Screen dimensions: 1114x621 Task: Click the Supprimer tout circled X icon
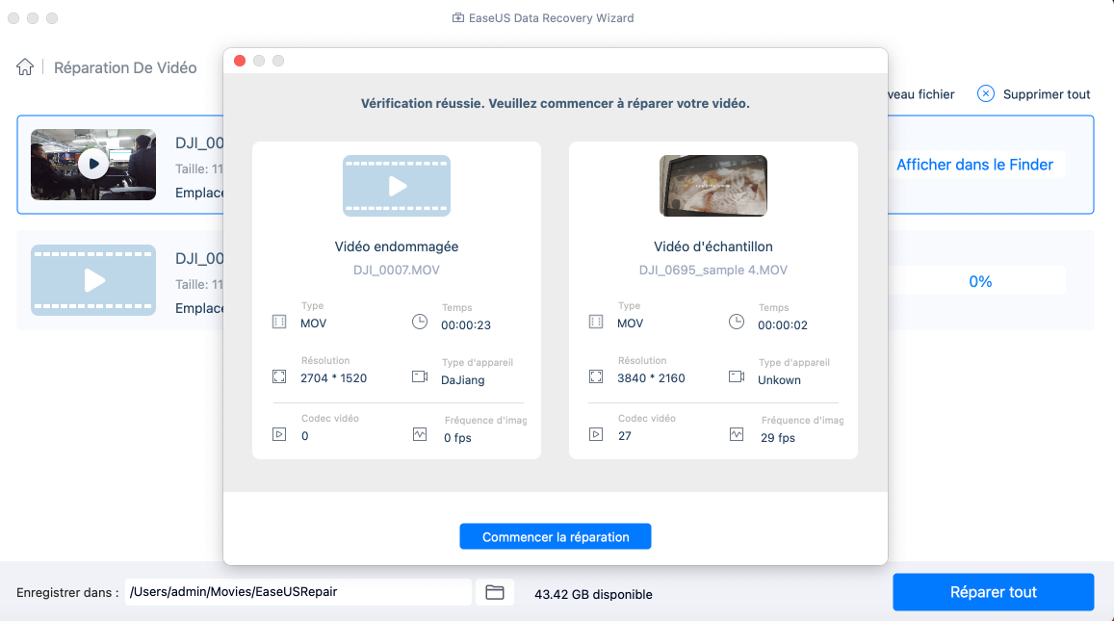985,93
